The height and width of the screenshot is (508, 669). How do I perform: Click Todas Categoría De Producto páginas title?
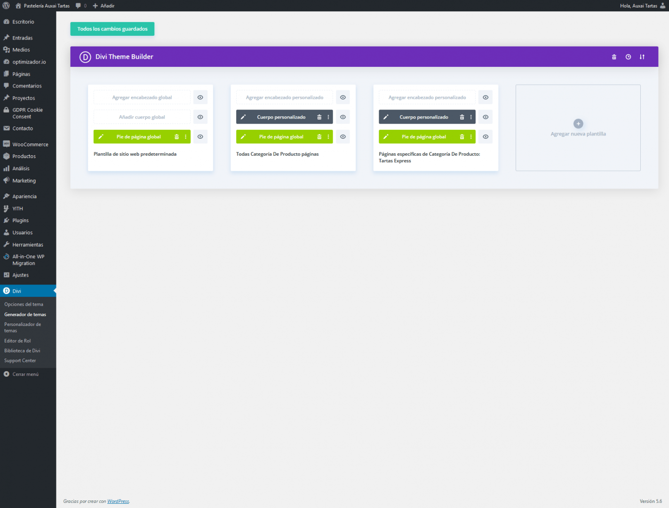(278, 154)
